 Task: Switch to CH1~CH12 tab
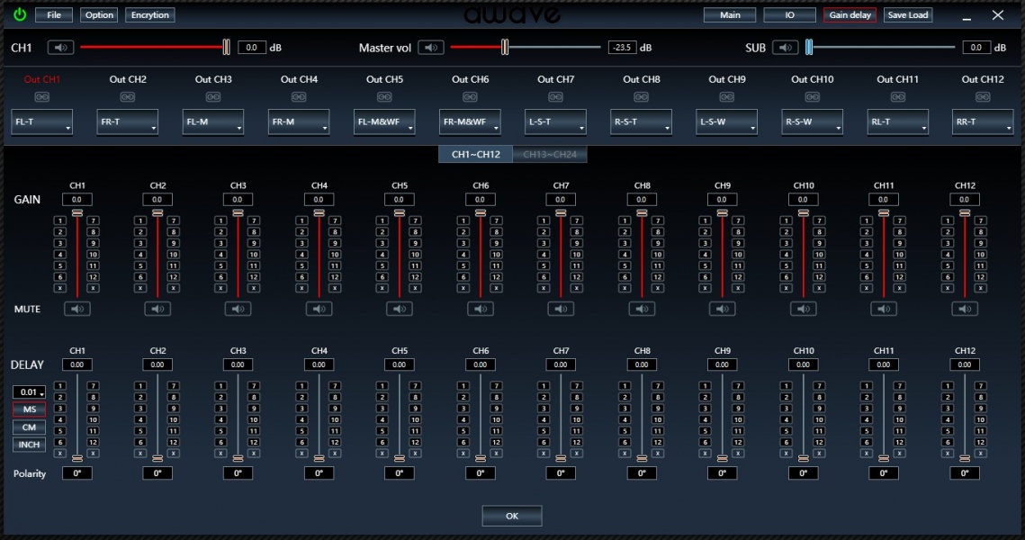pyautogui.click(x=476, y=154)
